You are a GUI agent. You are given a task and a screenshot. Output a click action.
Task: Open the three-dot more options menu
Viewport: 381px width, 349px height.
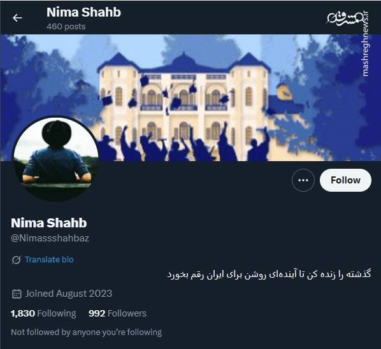pyautogui.click(x=303, y=180)
